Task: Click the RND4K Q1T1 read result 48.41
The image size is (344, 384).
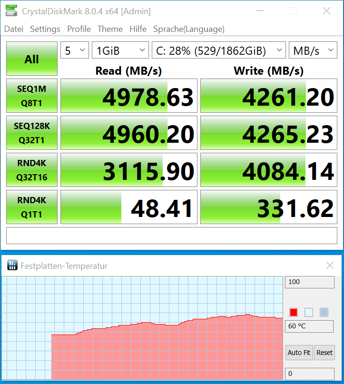Action: coord(129,207)
